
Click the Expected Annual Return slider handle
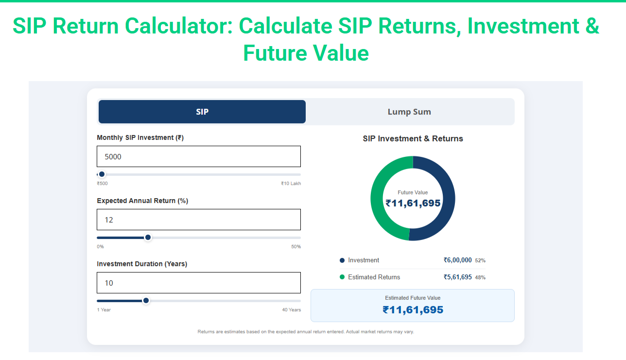pos(148,238)
